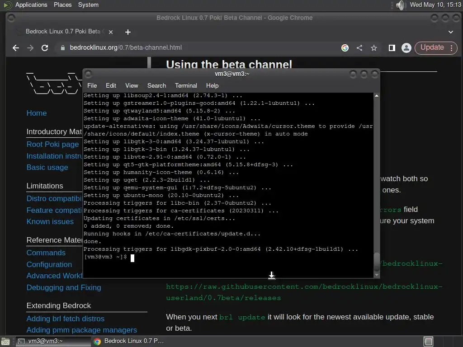This screenshot has height=347, width=463.
Task: Click the download arrow icon below terminal
Action: 272,275
